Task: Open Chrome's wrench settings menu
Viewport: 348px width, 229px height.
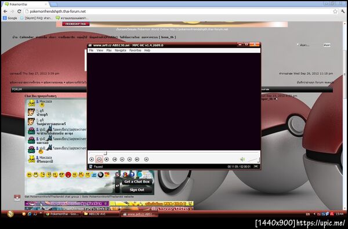Action: tap(343, 12)
